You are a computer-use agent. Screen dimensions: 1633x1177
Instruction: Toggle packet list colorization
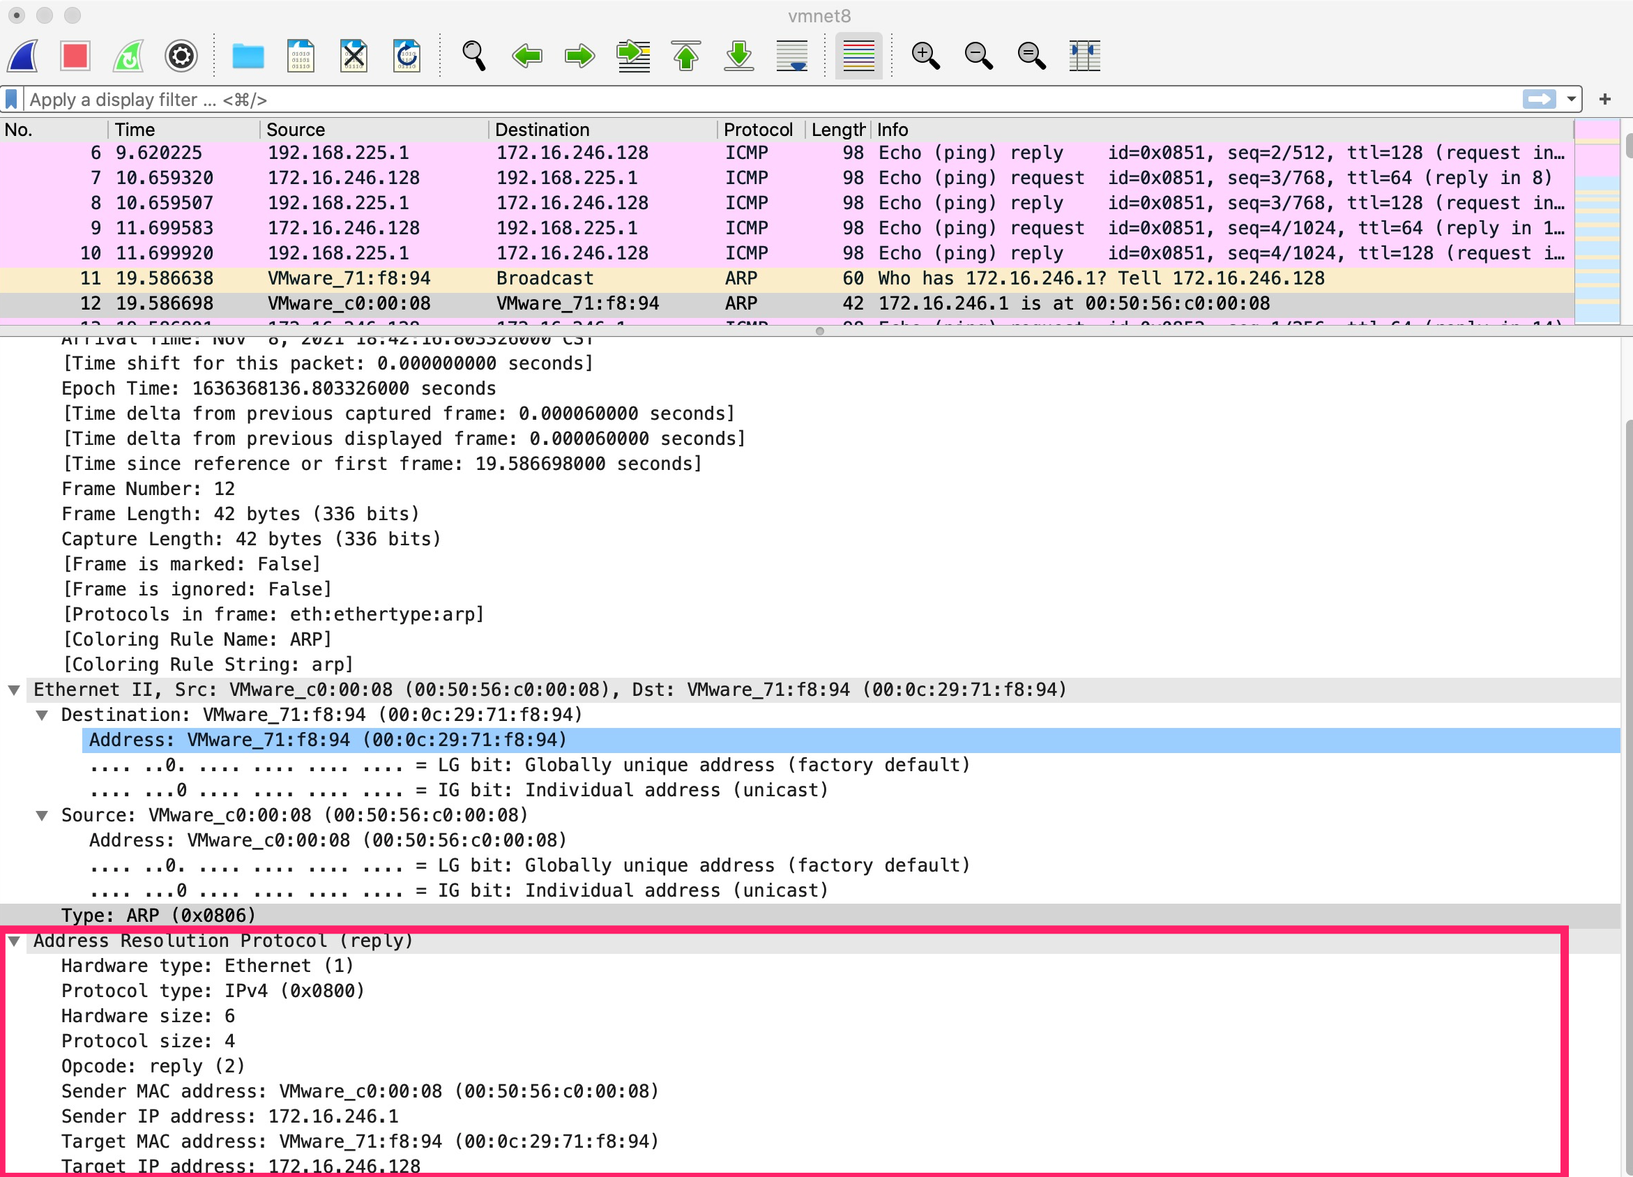(x=858, y=55)
